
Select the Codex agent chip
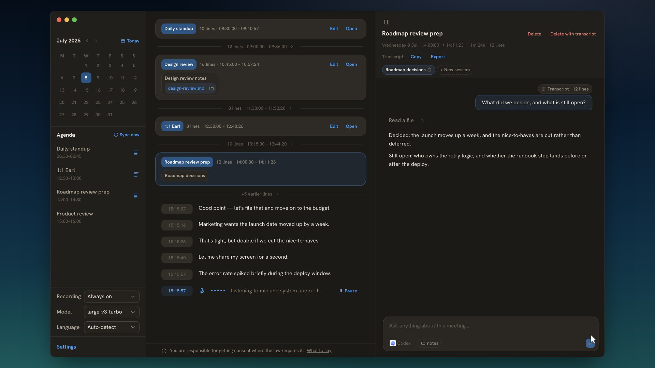pyautogui.click(x=401, y=343)
